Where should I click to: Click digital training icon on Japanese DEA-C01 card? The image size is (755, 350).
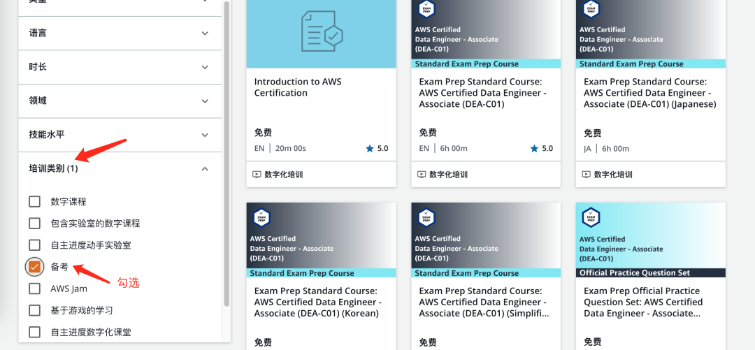(586, 174)
